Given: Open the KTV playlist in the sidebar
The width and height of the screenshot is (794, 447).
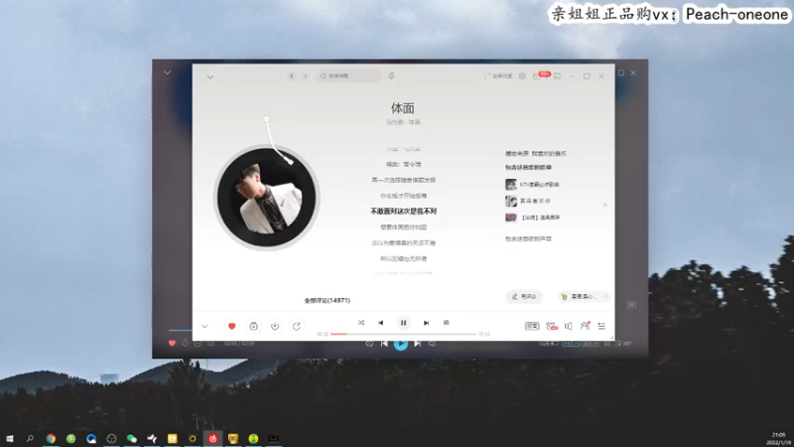Looking at the screenshot, I should point(533,185).
